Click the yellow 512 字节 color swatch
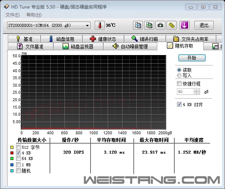225x189 pixels. click(12, 147)
